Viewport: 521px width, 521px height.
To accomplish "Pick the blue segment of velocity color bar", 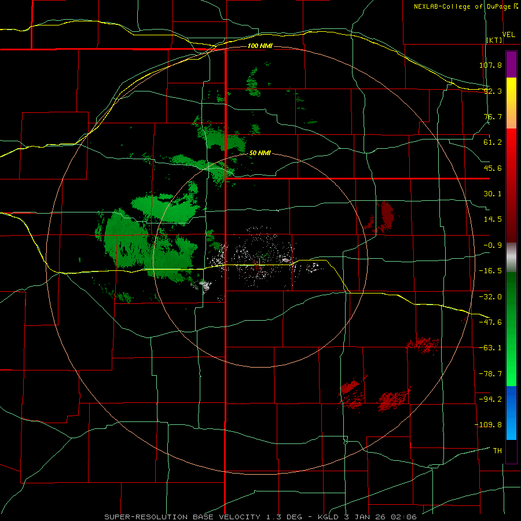I will pyautogui.click(x=511, y=413).
